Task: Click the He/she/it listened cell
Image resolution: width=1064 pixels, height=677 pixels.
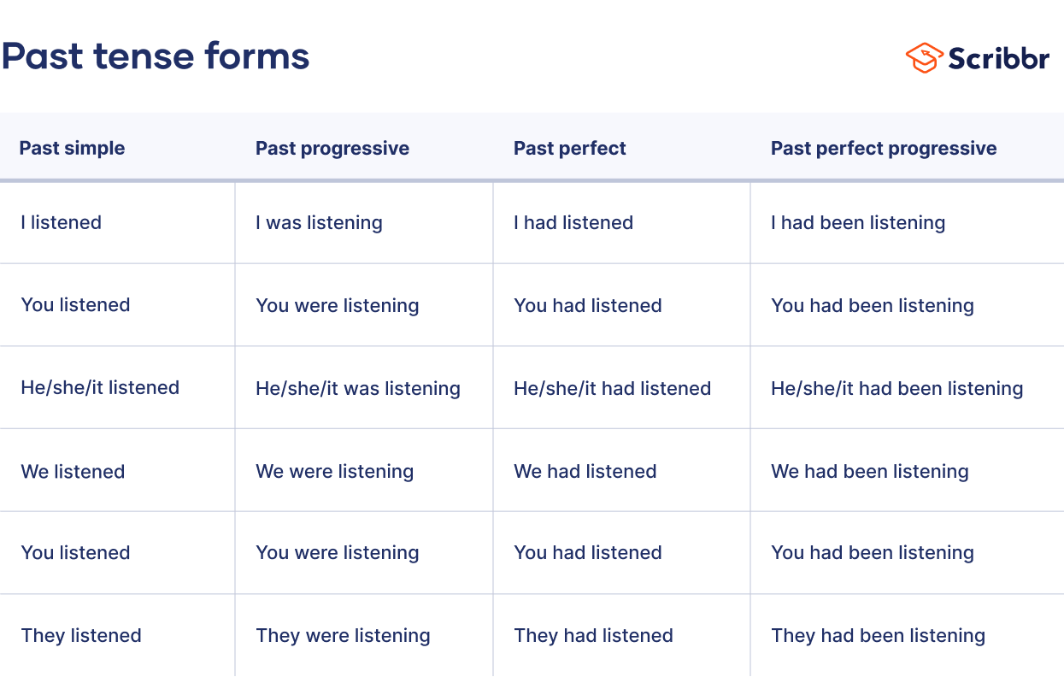Action: (x=100, y=387)
